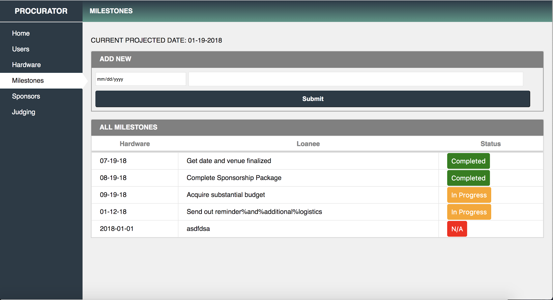Click the 2018-01-01 date cell
The width and height of the screenshot is (553, 300).
pyautogui.click(x=117, y=229)
